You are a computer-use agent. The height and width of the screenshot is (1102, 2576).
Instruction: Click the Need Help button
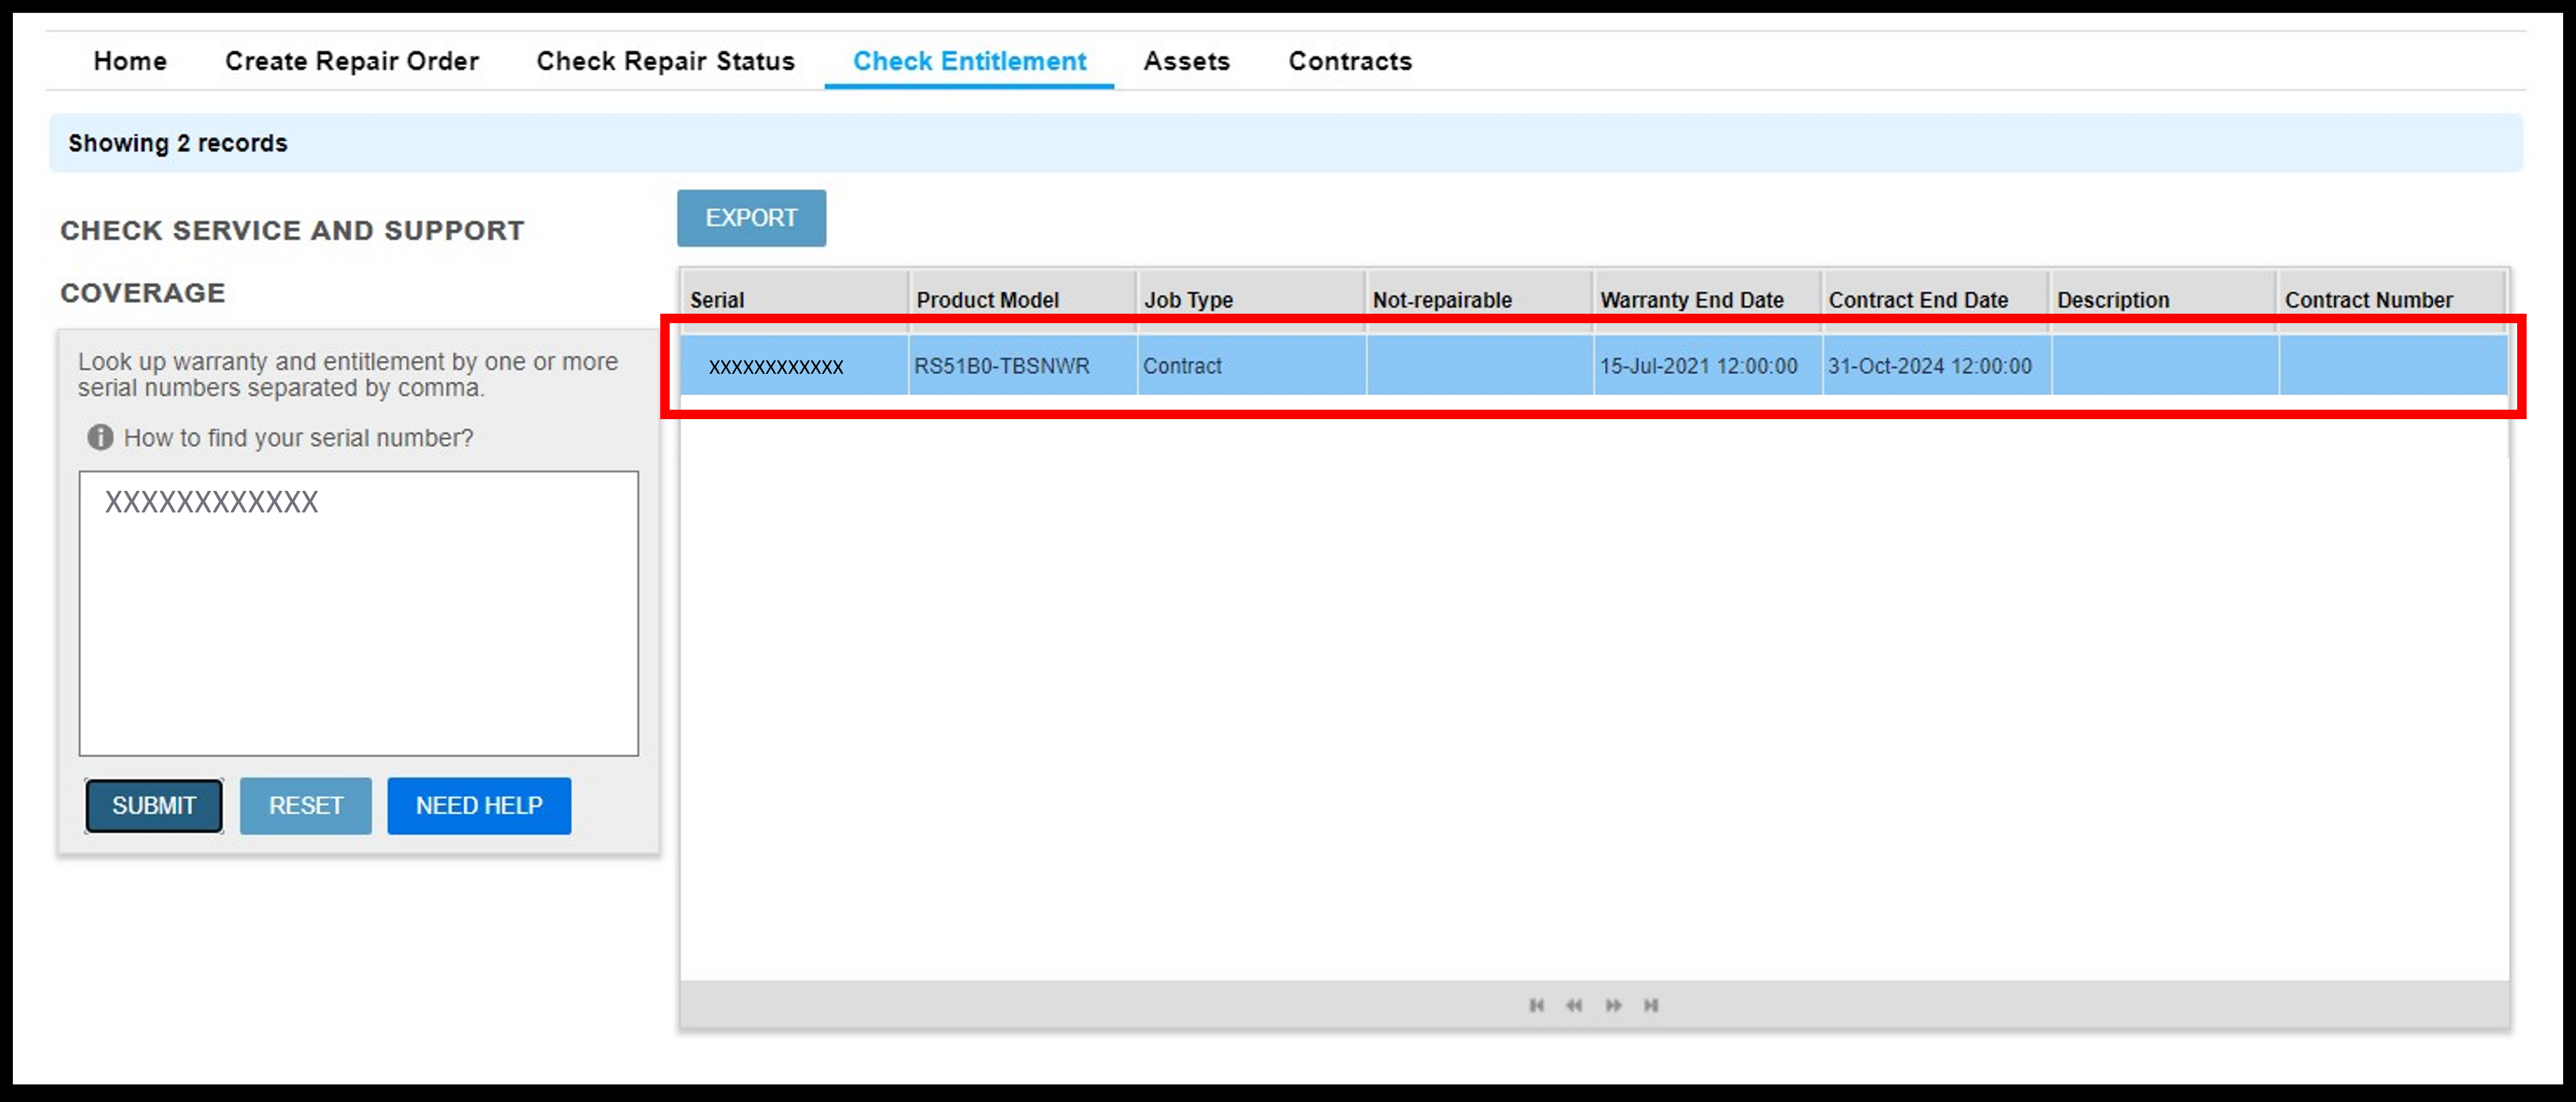click(479, 805)
